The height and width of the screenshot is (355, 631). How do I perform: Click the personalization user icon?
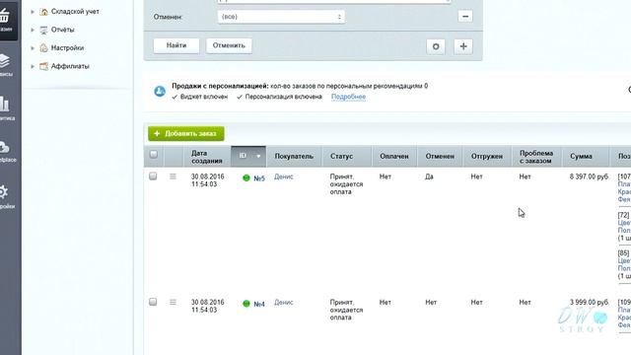click(x=160, y=91)
